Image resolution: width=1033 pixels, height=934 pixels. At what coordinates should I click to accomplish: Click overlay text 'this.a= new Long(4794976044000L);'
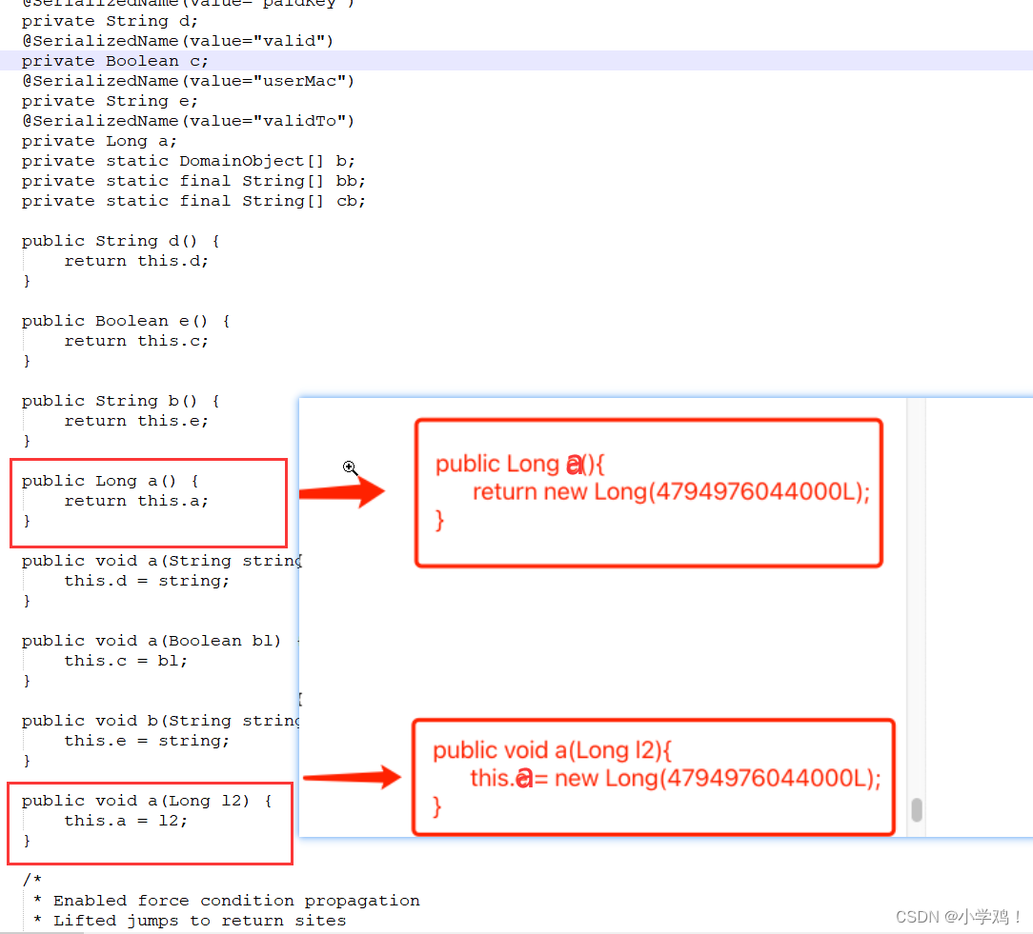676,779
